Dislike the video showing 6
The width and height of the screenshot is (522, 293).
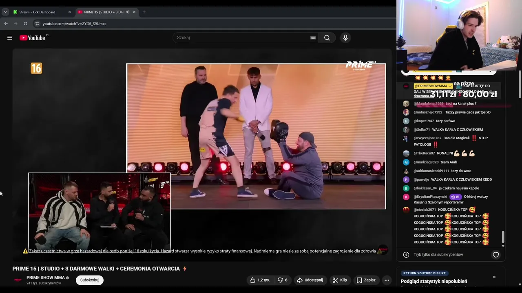(282, 280)
